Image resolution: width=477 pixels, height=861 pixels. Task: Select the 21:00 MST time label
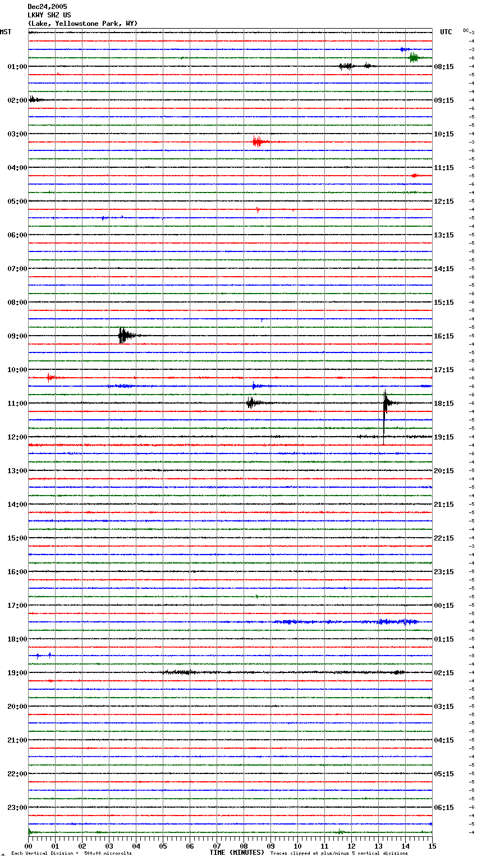click(17, 740)
